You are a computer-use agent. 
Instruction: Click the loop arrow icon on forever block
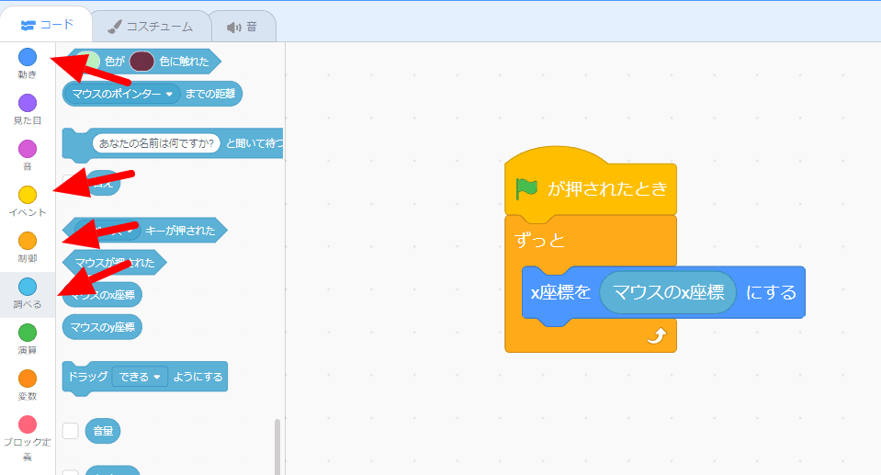coord(657,335)
